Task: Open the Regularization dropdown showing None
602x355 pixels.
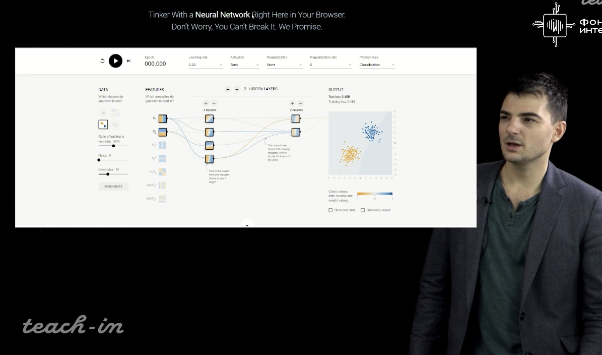Action: point(285,65)
